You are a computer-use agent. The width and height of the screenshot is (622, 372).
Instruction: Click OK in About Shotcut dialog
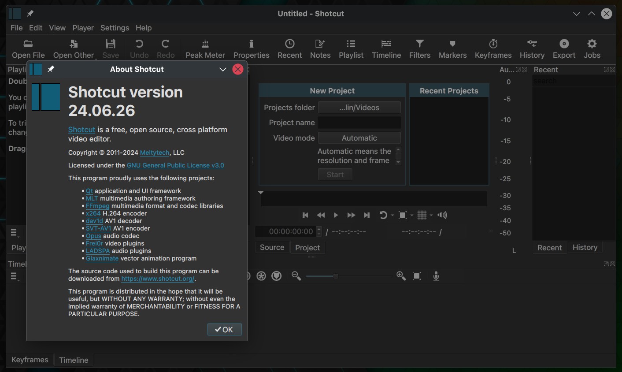click(x=224, y=330)
